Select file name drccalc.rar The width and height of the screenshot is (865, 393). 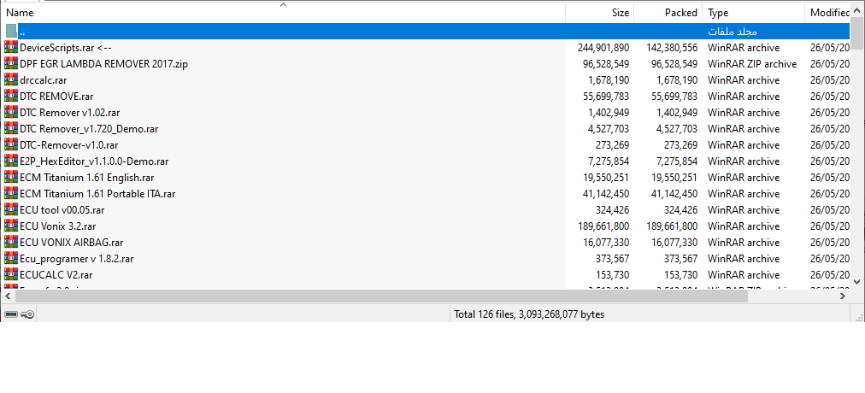(x=43, y=80)
